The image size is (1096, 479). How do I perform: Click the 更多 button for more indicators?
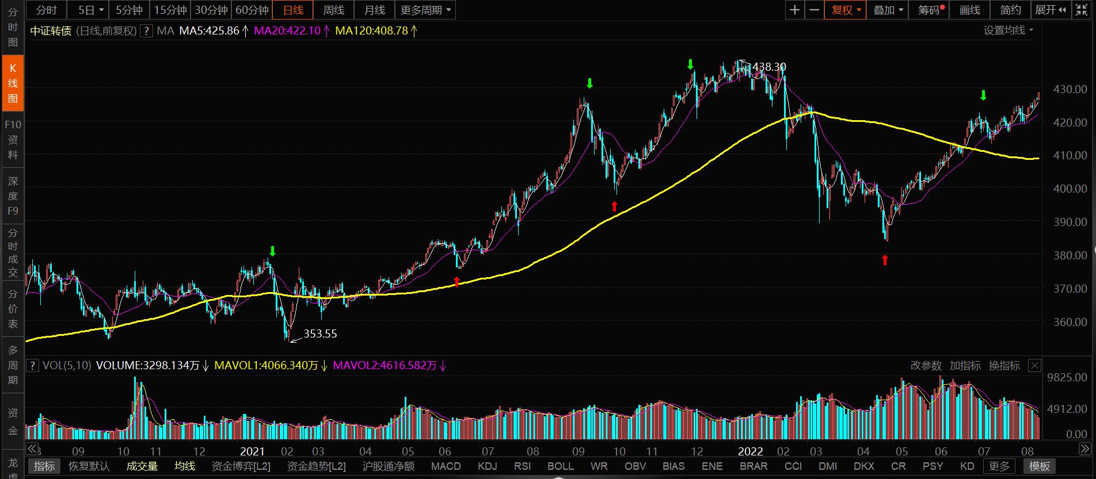[x=999, y=466]
